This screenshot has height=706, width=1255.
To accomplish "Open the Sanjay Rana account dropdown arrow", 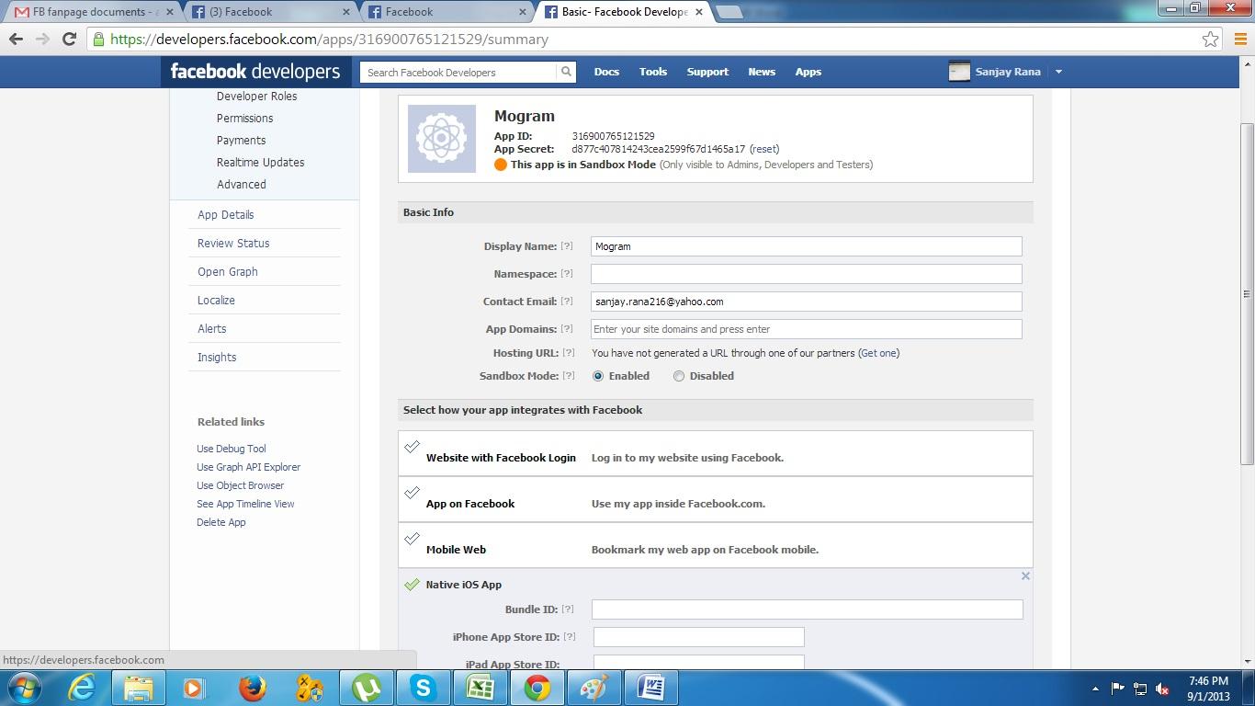I will click(x=1058, y=72).
